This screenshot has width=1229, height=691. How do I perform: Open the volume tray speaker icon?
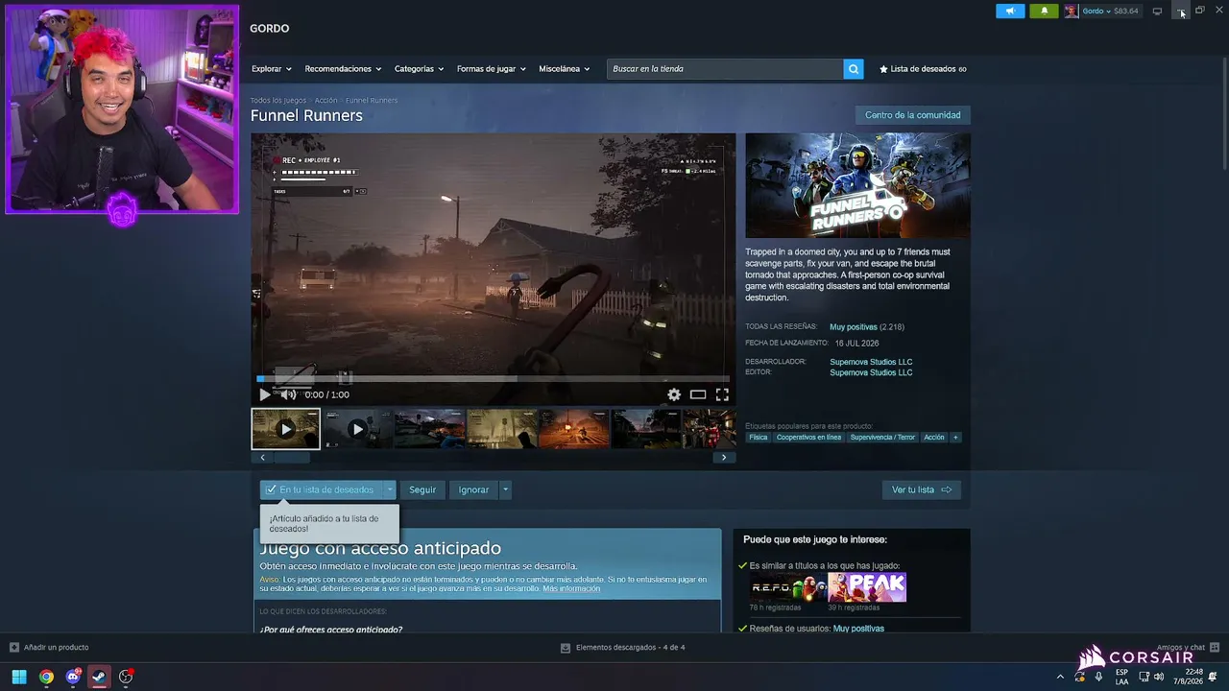coord(1159,677)
